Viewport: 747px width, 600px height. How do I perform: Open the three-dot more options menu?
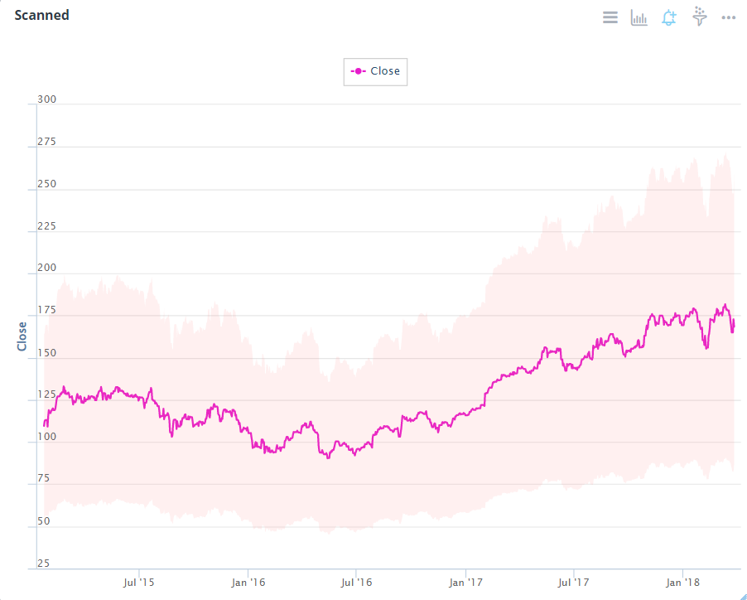(729, 17)
